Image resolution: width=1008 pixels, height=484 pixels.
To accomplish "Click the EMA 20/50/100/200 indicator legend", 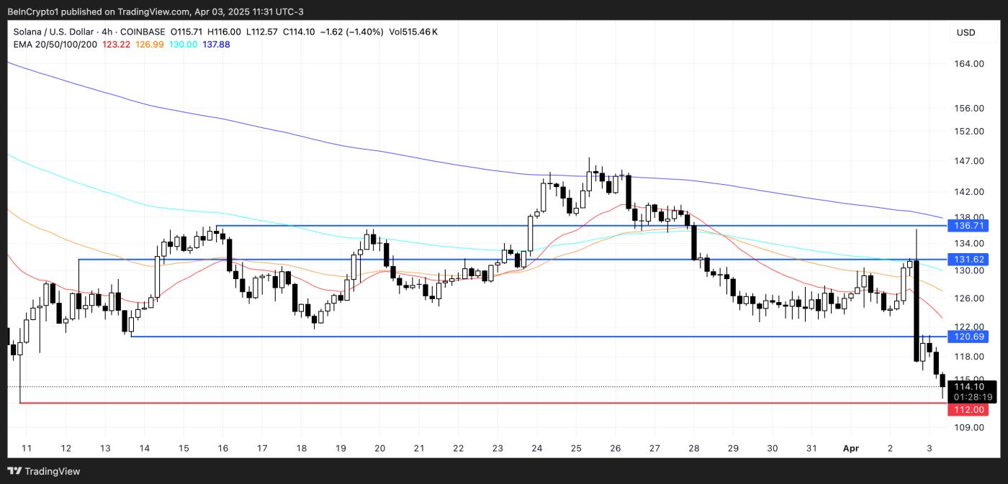I will pos(55,45).
